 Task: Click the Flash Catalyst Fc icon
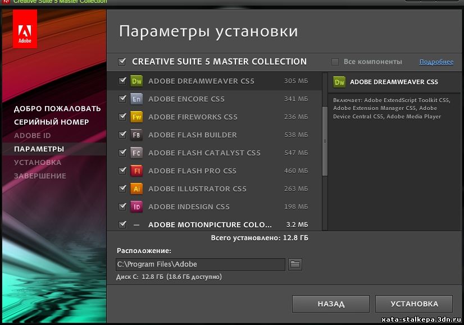coord(137,153)
